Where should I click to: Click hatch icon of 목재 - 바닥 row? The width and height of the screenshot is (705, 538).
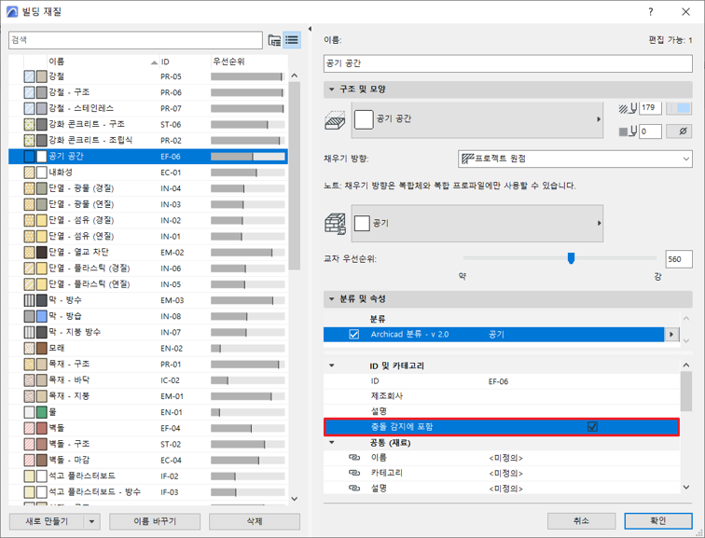(29, 380)
